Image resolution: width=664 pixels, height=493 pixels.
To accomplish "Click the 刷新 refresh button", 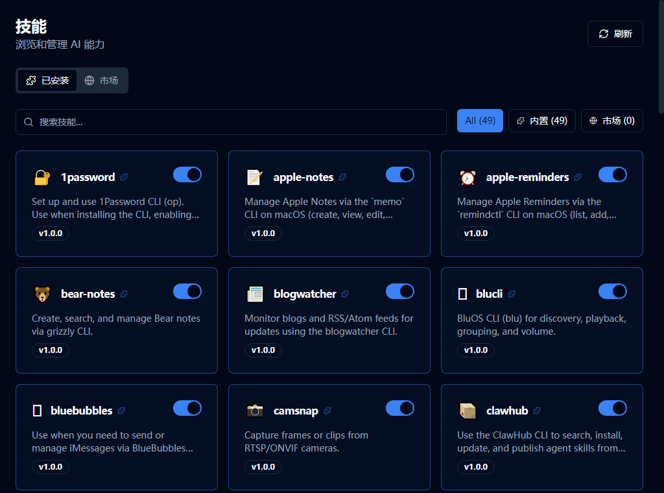I will pyautogui.click(x=615, y=34).
